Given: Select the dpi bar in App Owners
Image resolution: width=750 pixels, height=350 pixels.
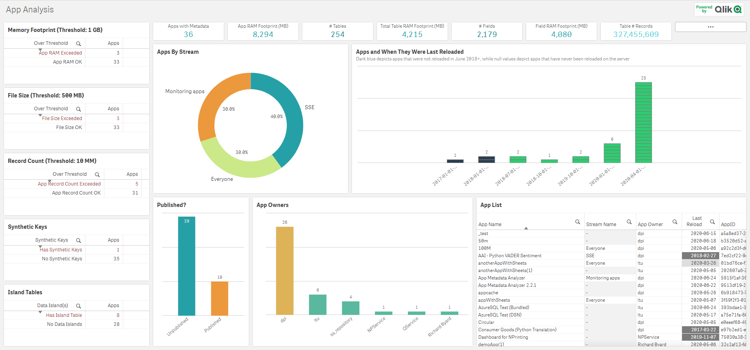Looking at the screenshot, I should click(284, 271).
